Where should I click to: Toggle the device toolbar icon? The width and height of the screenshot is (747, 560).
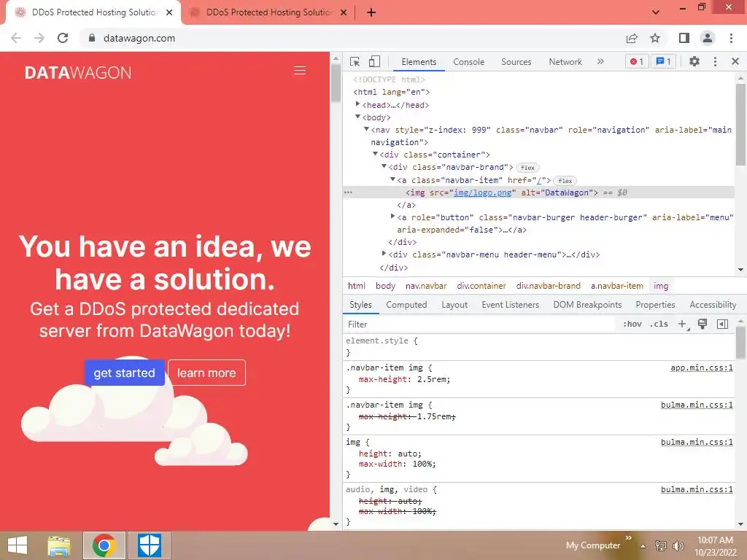(x=374, y=61)
